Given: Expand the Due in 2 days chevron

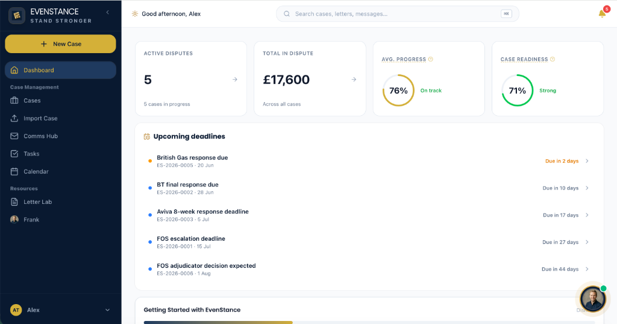Looking at the screenshot, I should point(587,161).
